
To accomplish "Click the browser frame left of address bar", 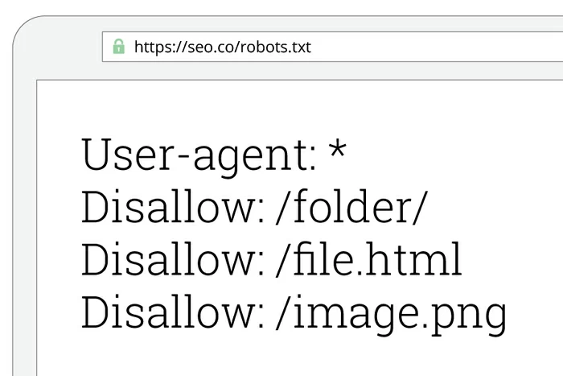I will pyautogui.click(x=56, y=48).
